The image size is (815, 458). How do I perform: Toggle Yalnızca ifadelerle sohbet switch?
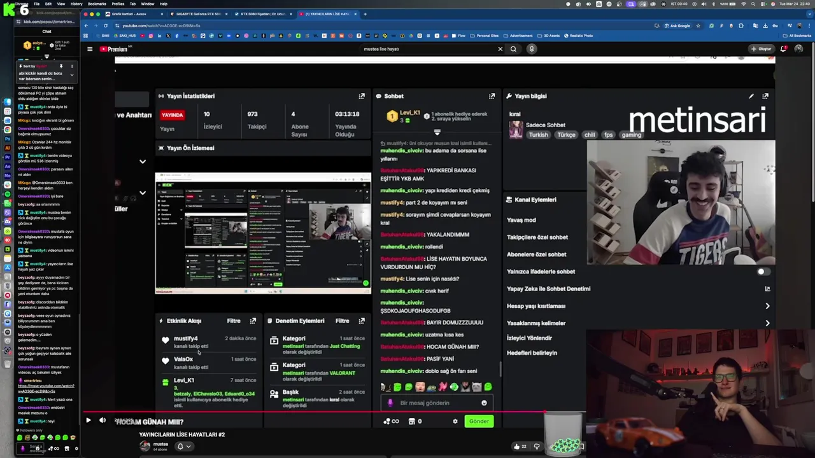click(763, 272)
